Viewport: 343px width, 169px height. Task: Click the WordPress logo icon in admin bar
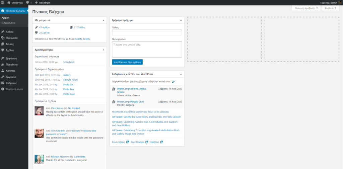(3, 3)
